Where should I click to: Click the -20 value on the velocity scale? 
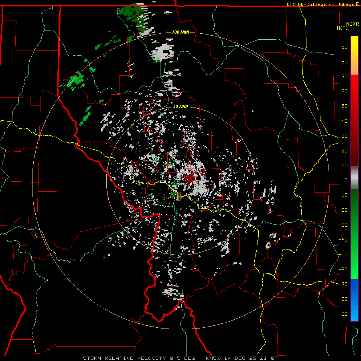tap(343, 210)
